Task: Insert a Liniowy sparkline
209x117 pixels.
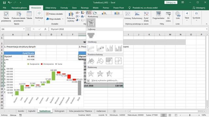Action: tap(128, 16)
